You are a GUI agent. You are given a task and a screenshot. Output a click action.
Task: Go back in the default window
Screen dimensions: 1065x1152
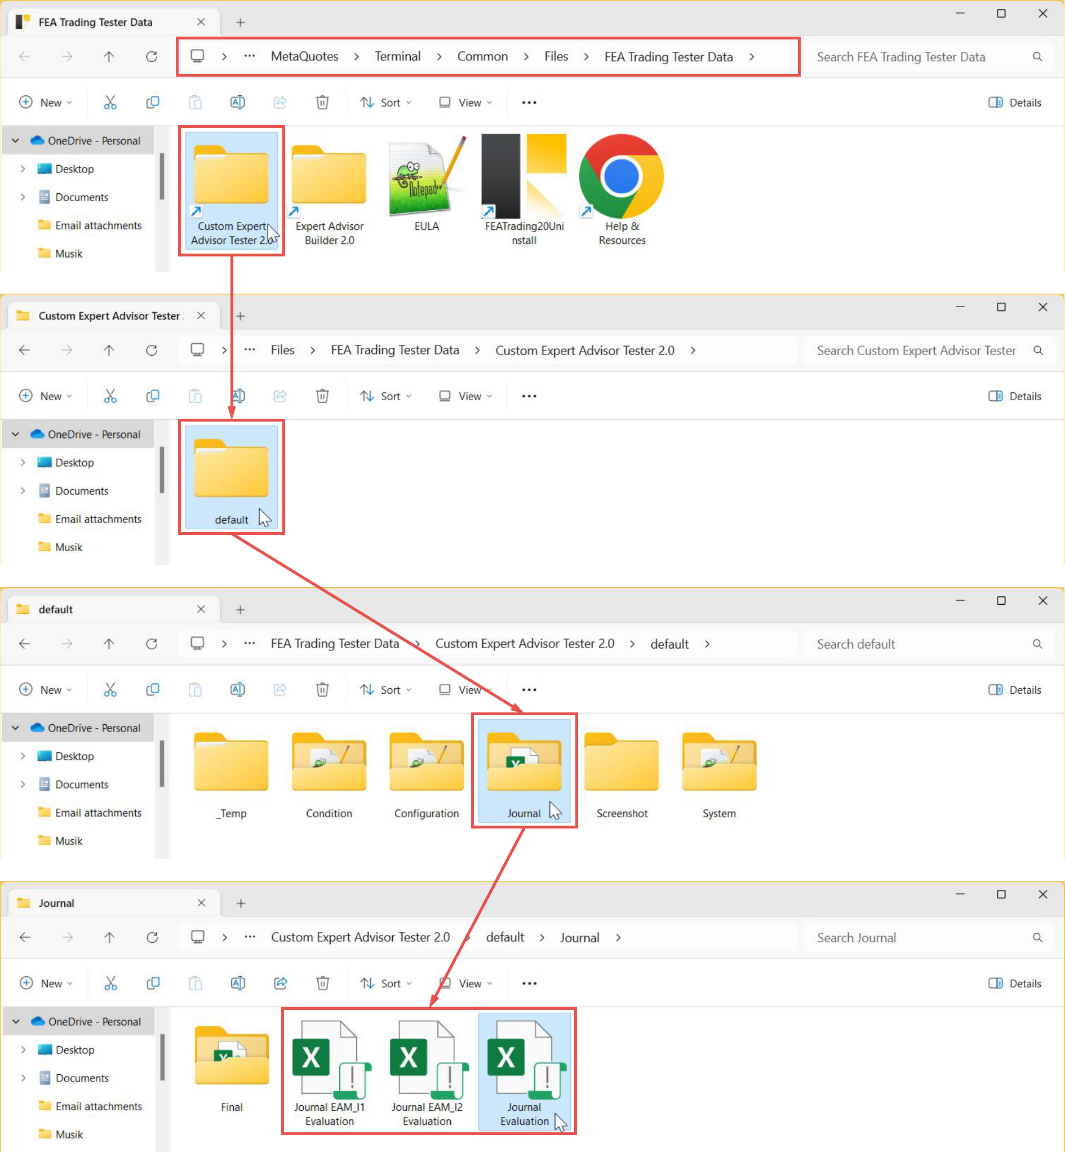coord(24,644)
